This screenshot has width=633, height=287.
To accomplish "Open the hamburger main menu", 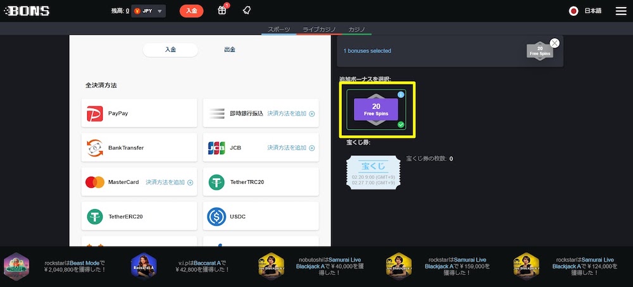I will pos(620,11).
